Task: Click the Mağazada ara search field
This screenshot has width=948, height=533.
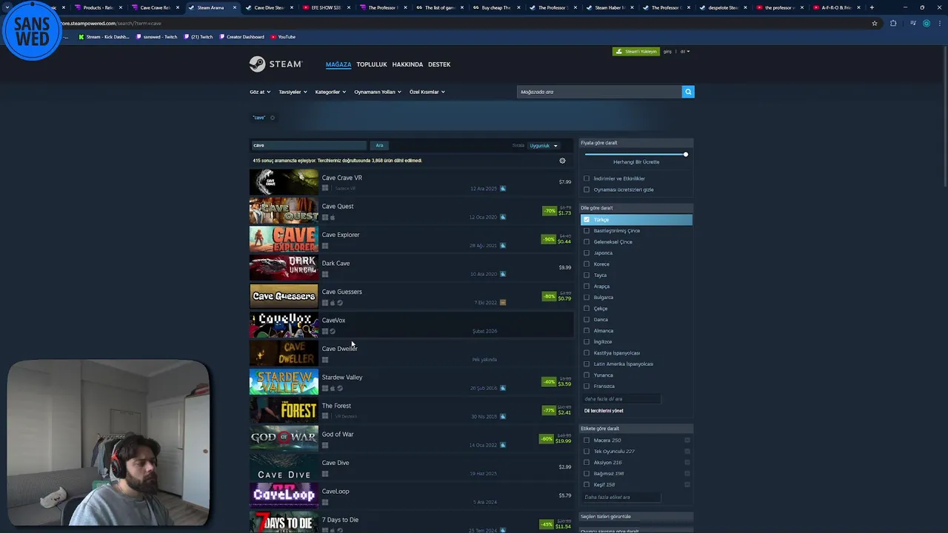Action: tap(599, 92)
